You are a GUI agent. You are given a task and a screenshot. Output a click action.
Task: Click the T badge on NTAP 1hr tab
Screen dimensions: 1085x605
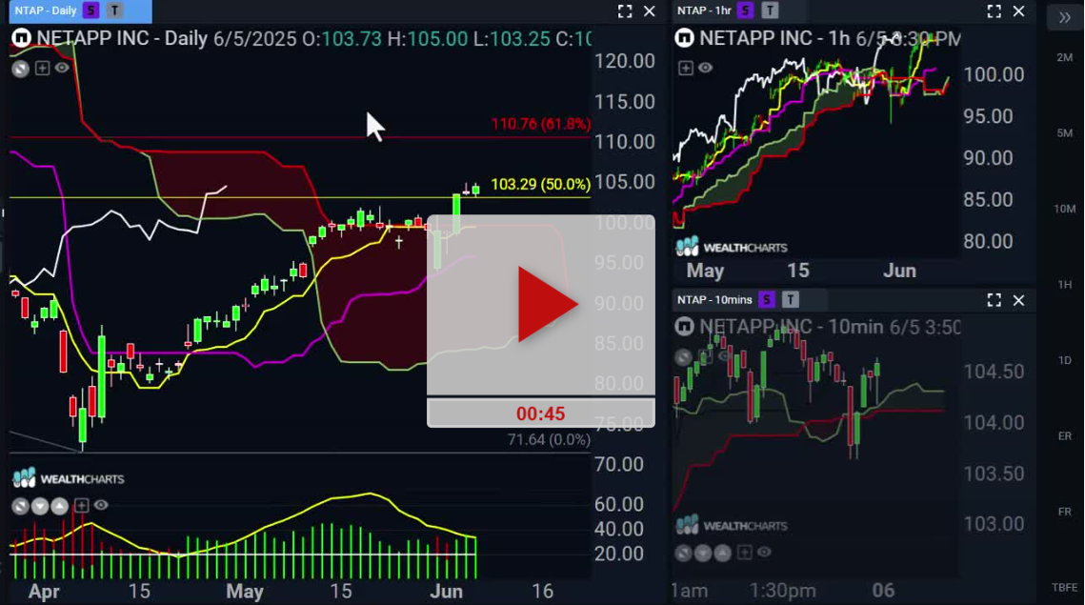(x=770, y=10)
